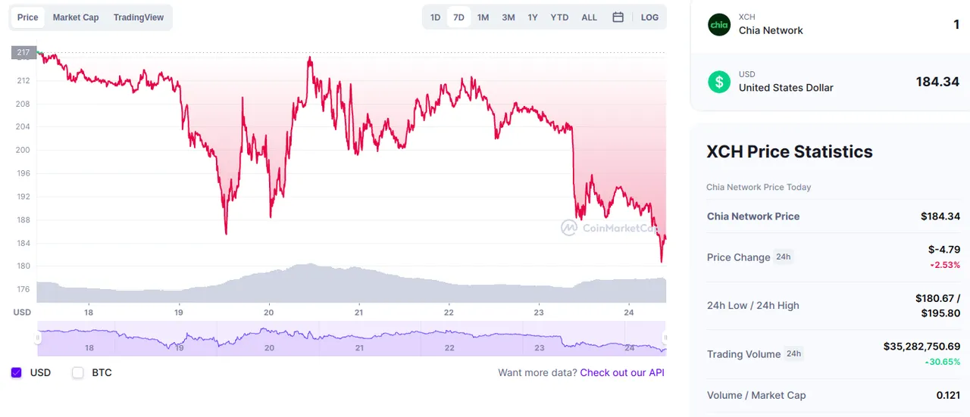970x417 pixels.
Task: Open the 24h Trading Volume period dropdown
Action: click(793, 353)
